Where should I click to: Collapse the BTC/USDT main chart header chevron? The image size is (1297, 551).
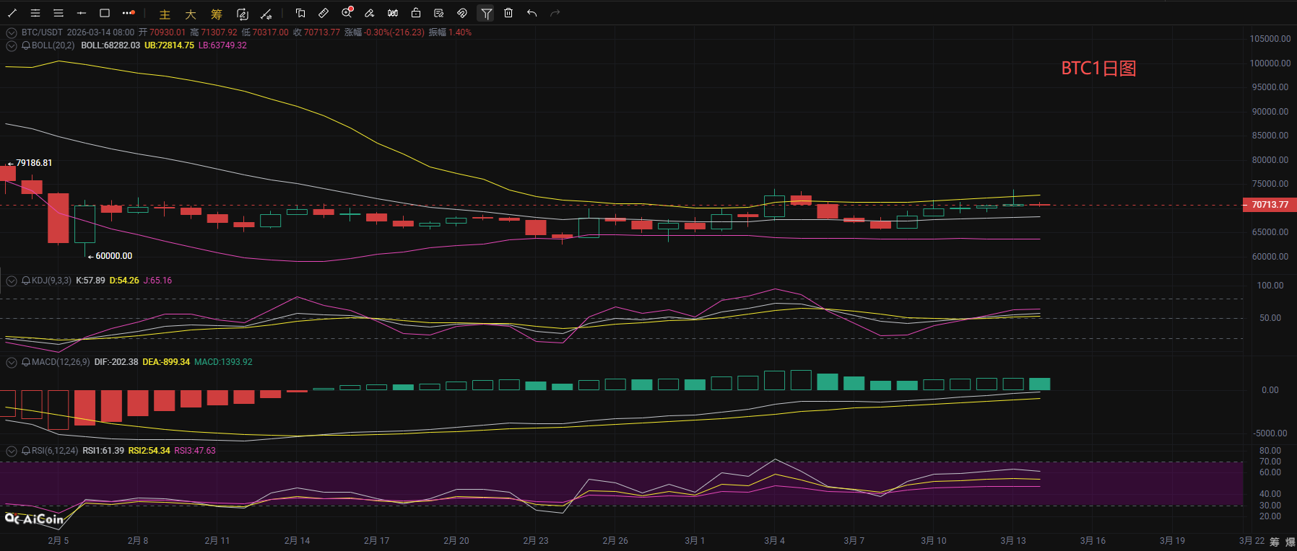point(12,32)
